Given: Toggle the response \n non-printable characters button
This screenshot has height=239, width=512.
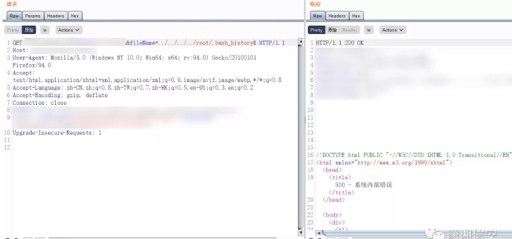Looking at the screenshot, I should pyautogui.click(x=369, y=30).
